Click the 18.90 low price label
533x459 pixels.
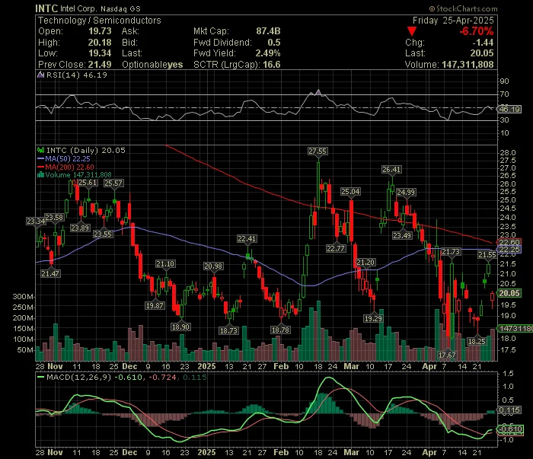[x=180, y=327]
